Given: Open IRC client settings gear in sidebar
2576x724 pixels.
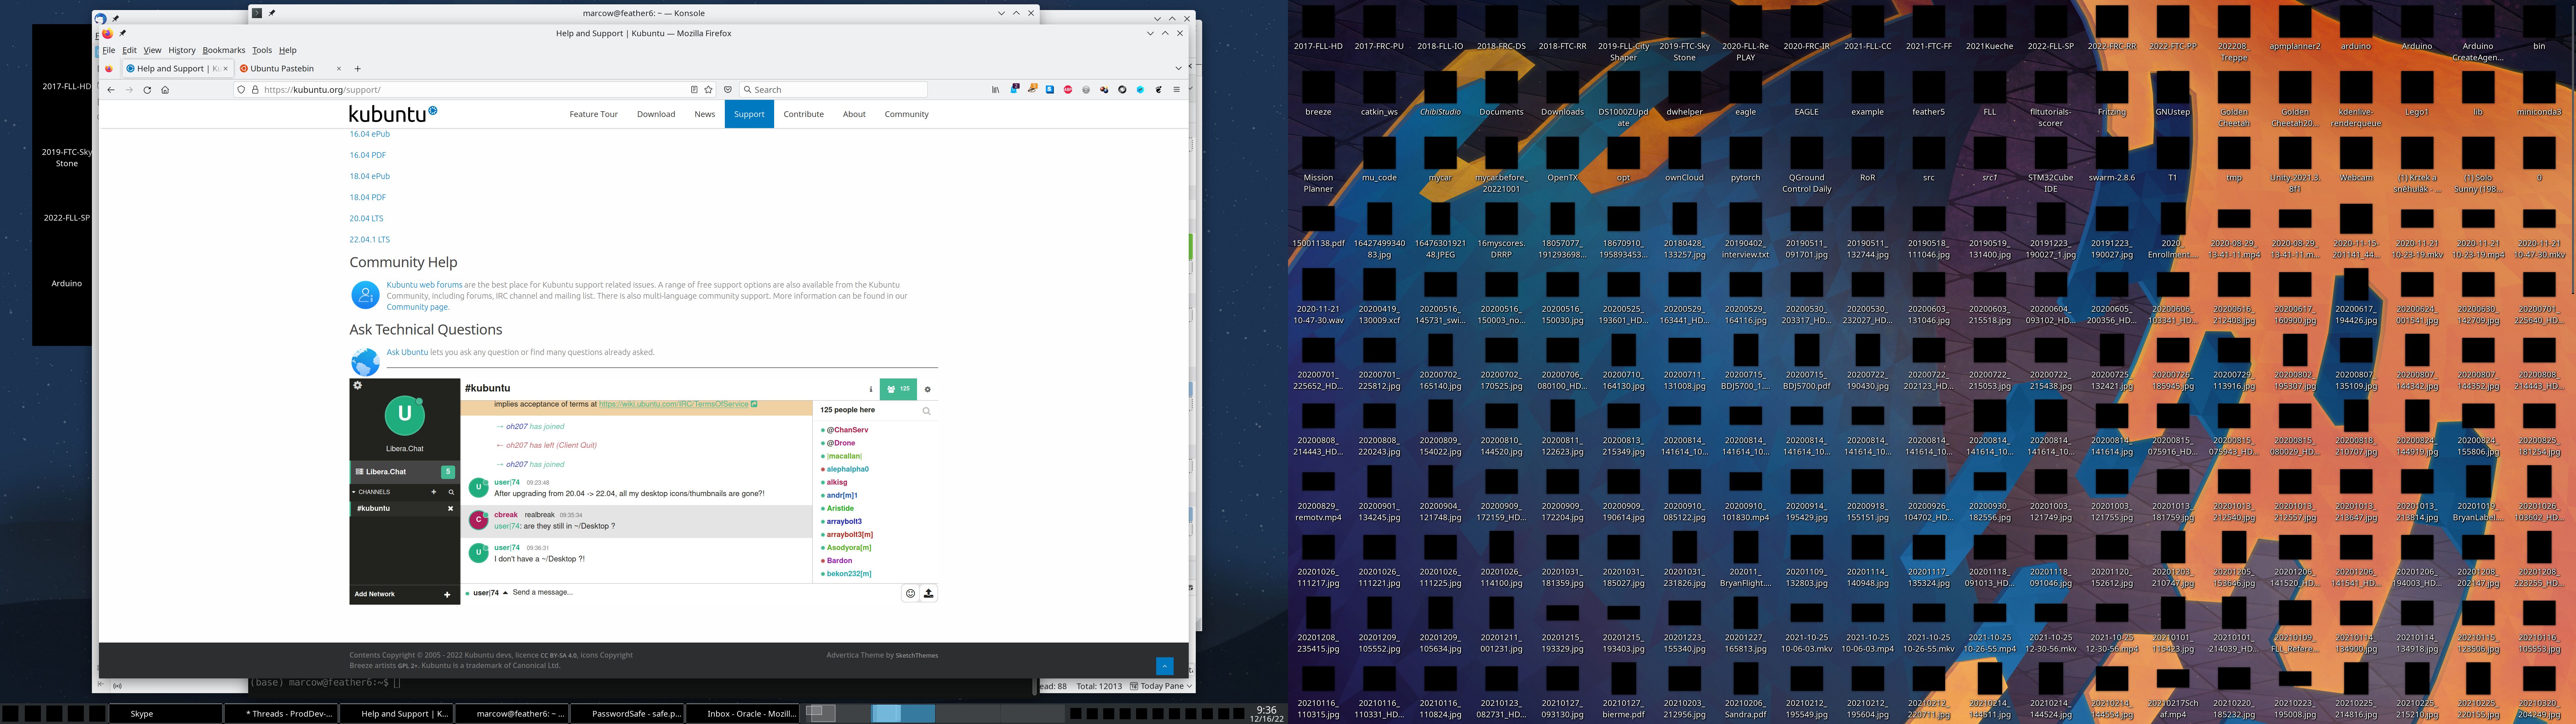Looking at the screenshot, I should pyautogui.click(x=358, y=385).
